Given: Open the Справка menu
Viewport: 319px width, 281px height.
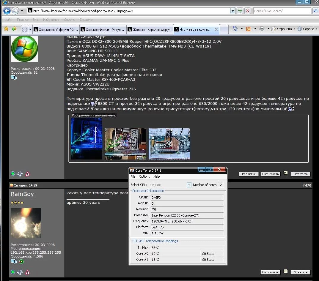Looking at the screenshot, I should tap(86, 20).
